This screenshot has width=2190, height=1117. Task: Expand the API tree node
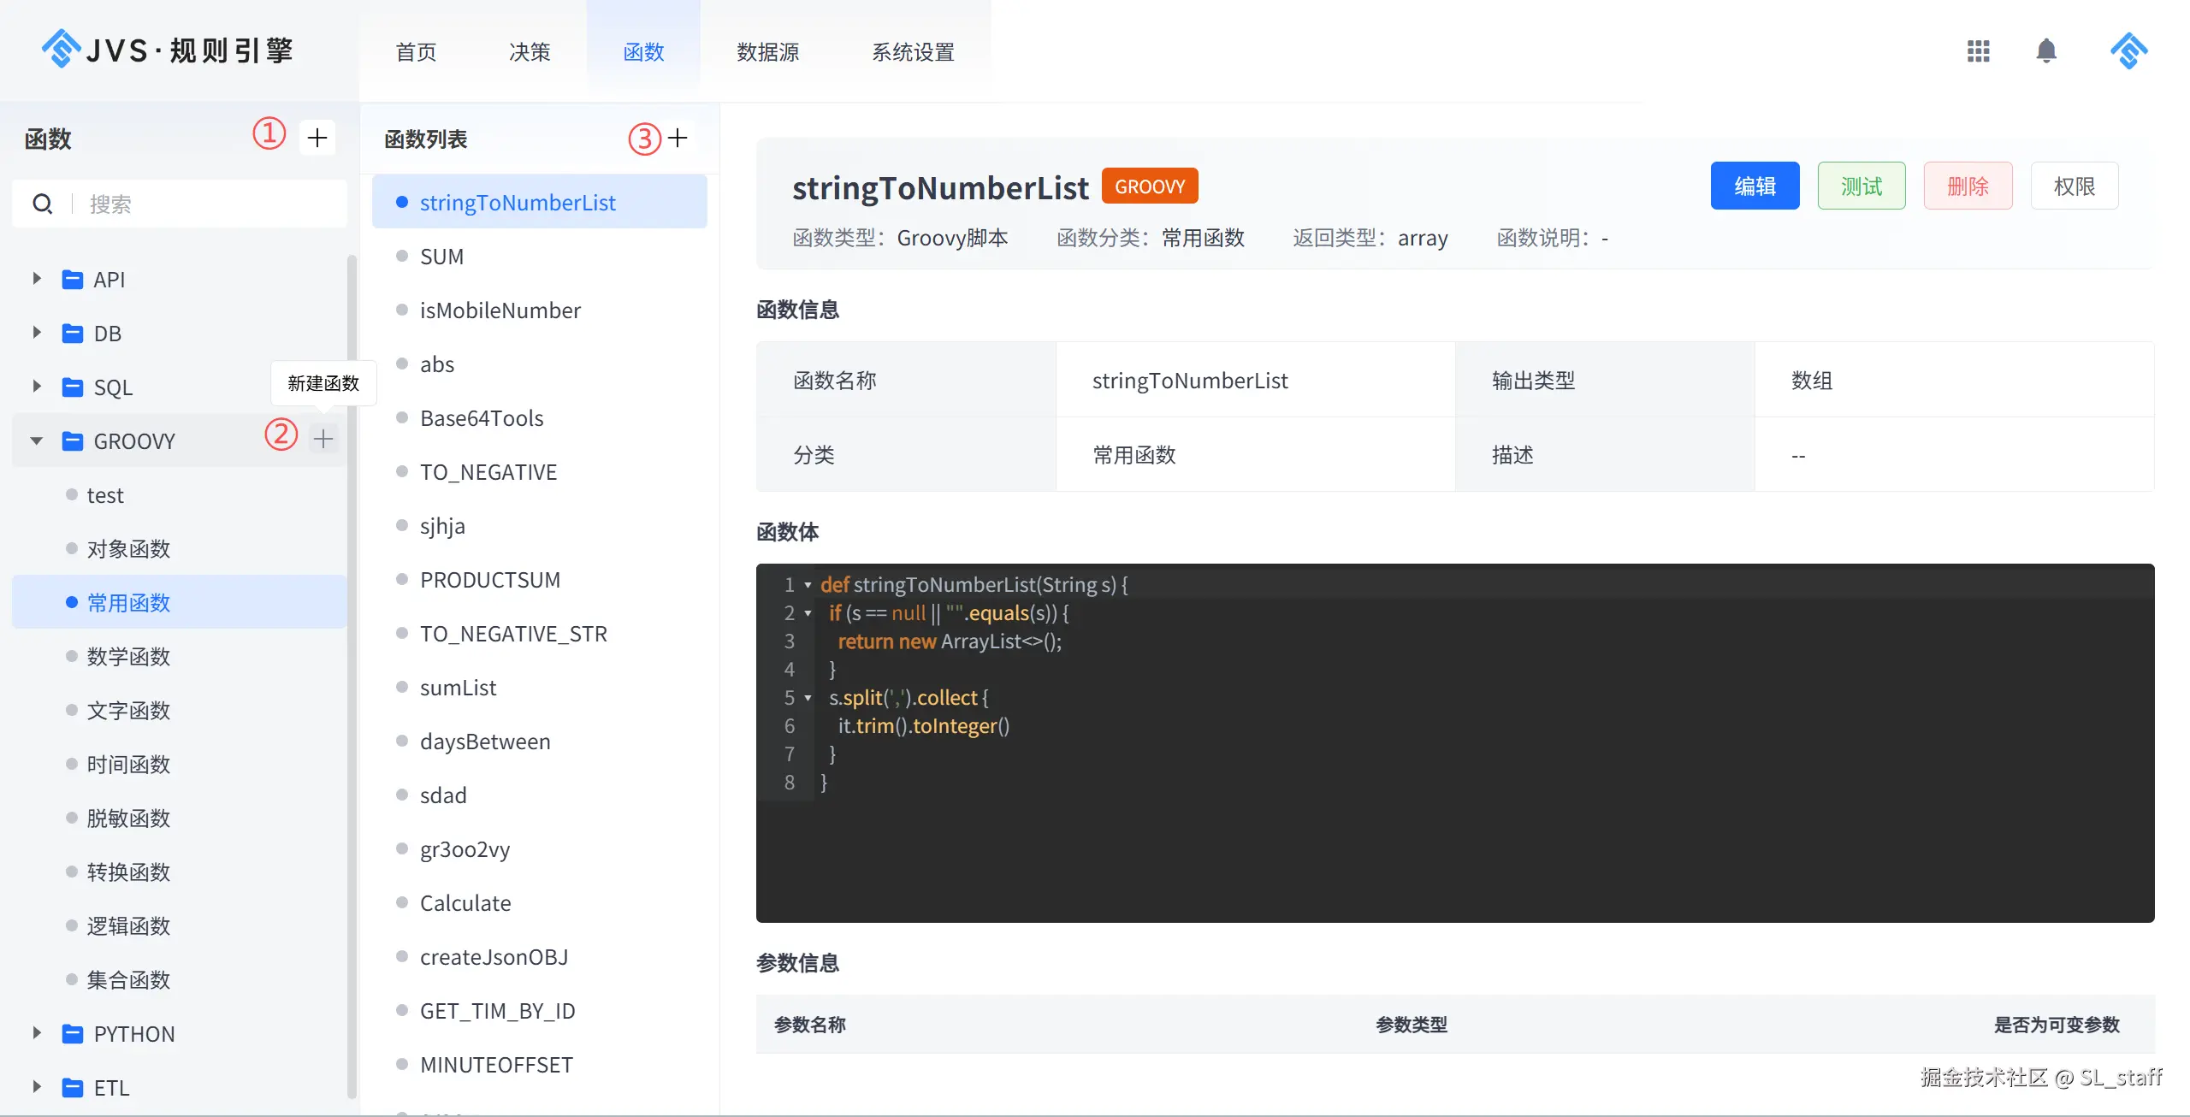pos(36,279)
